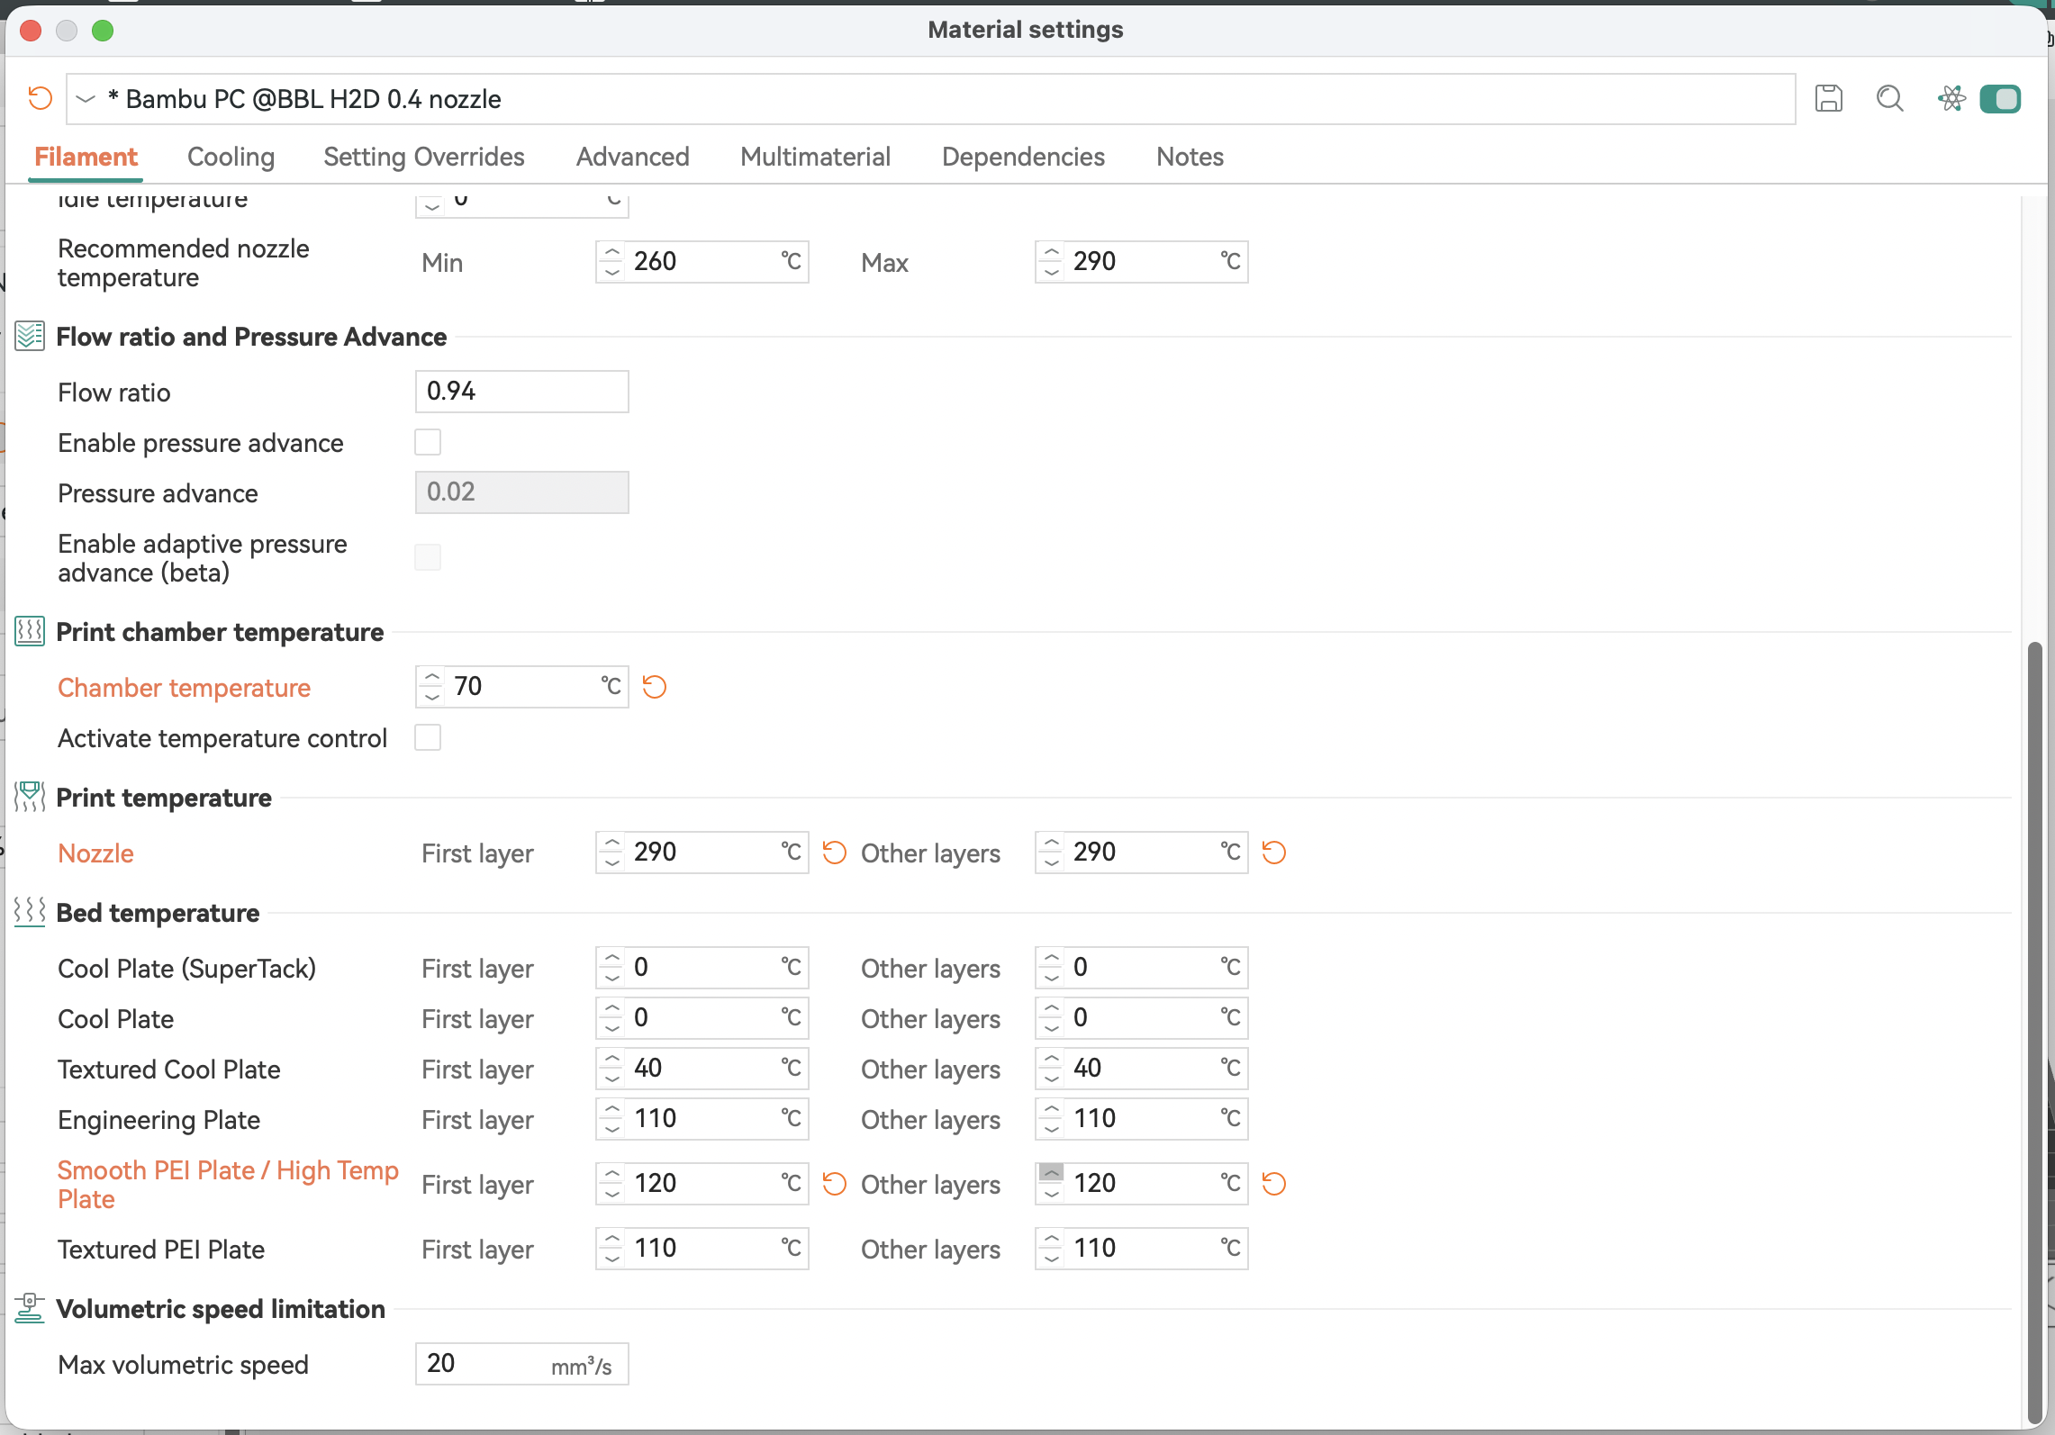Click the Print temperature section icon
Image resolution: width=2055 pixels, height=1435 pixels.
point(30,798)
